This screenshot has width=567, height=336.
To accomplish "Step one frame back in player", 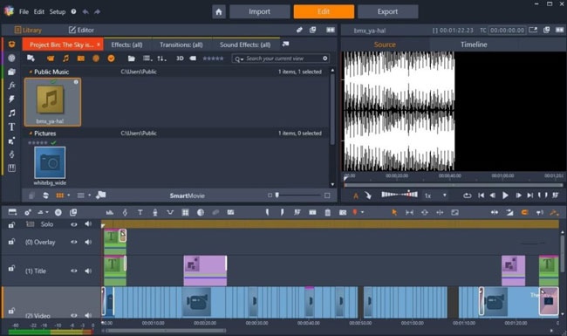I will click(x=493, y=195).
